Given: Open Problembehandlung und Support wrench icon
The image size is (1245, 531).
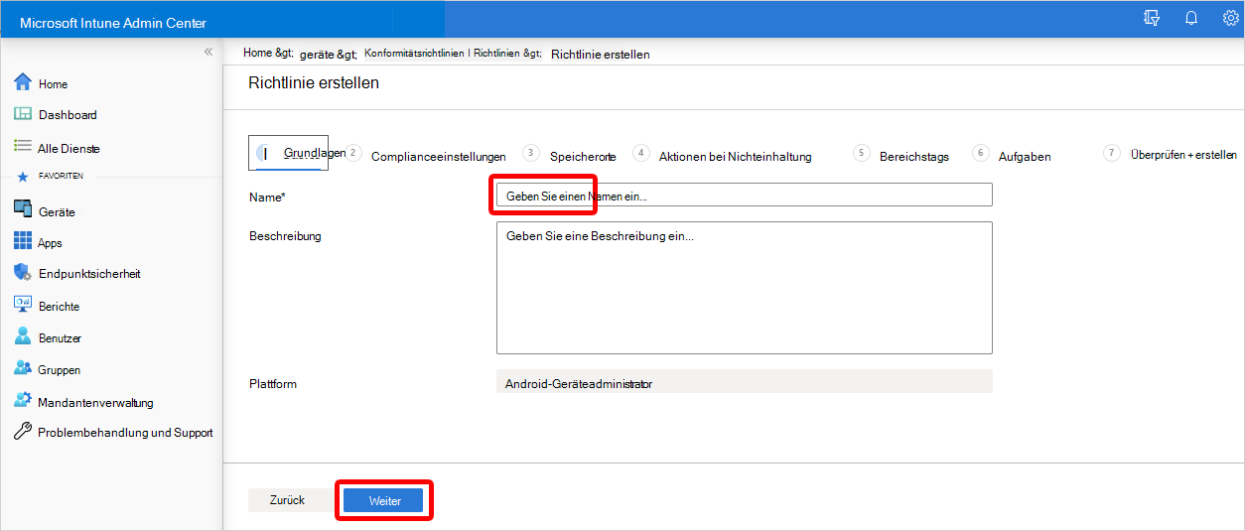Looking at the screenshot, I should [x=23, y=432].
